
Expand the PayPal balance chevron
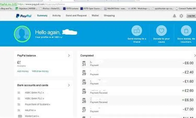pos(69,55)
